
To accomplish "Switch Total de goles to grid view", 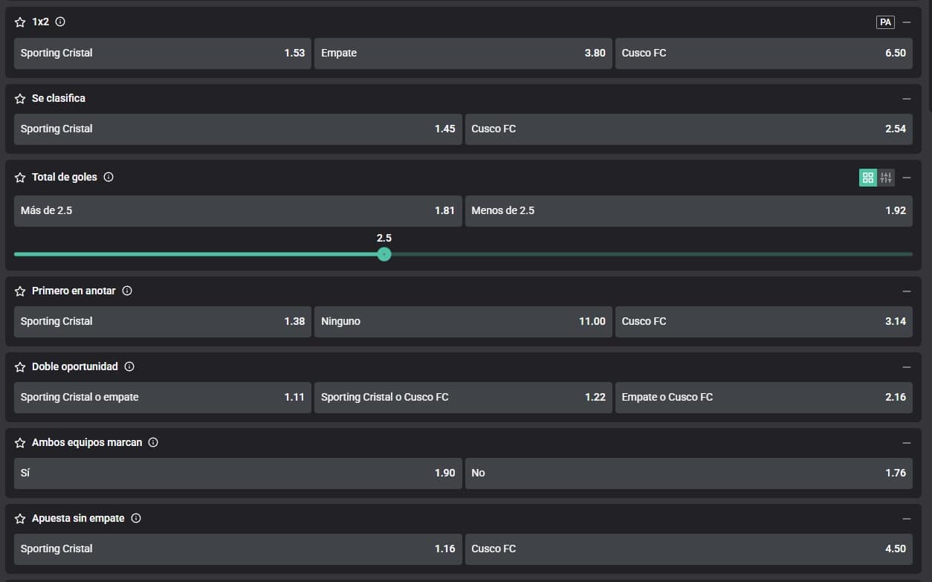I will 867,178.
